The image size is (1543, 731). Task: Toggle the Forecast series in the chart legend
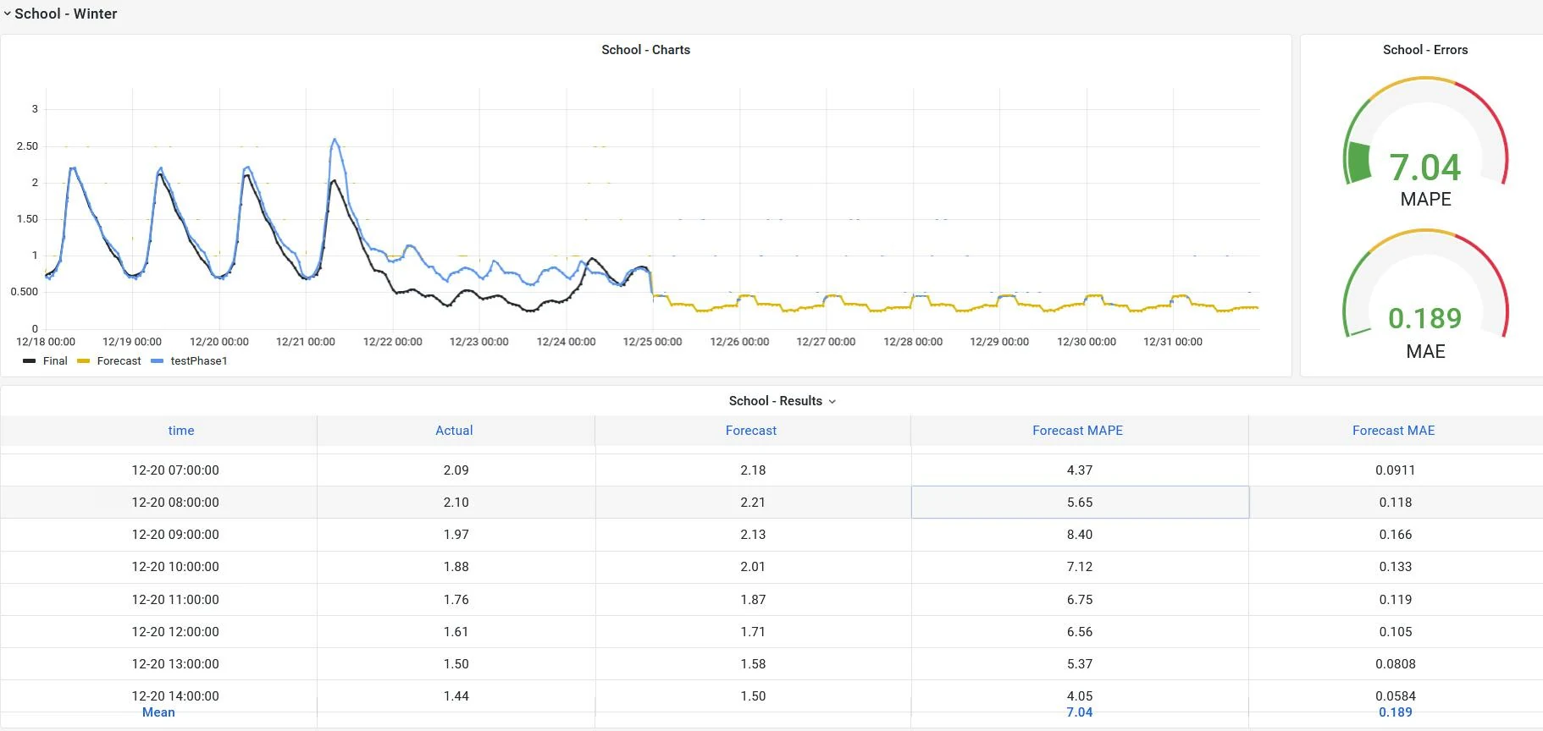tap(119, 361)
